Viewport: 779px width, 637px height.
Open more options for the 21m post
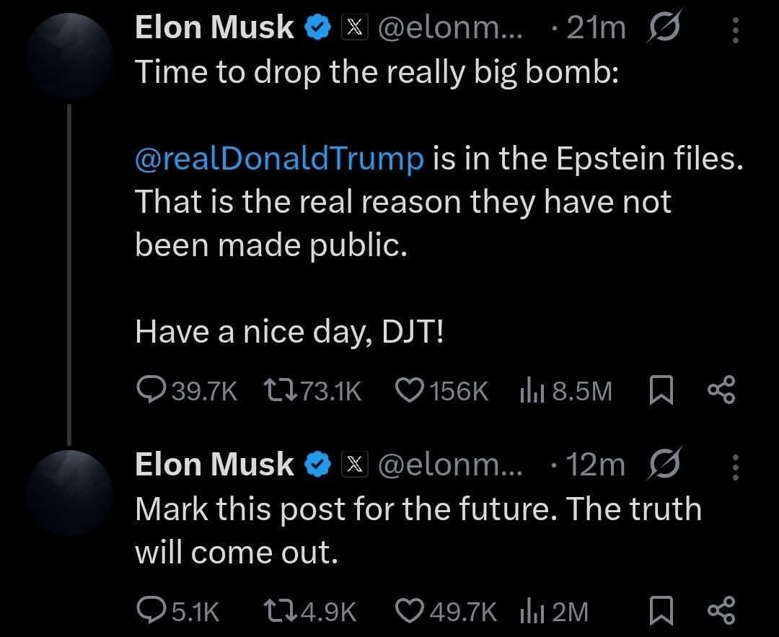coord(735,30)
